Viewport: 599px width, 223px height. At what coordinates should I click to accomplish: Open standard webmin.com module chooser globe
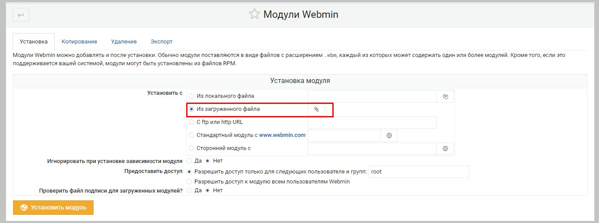click(x=389, y=136)
